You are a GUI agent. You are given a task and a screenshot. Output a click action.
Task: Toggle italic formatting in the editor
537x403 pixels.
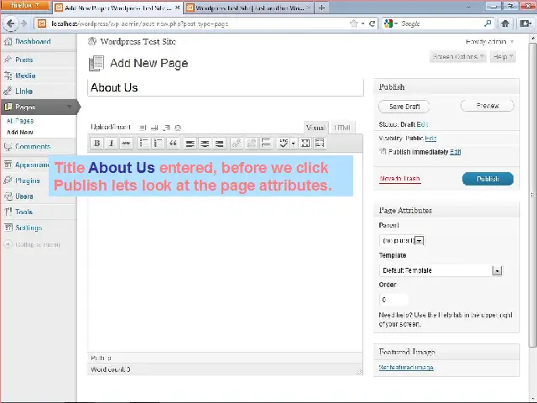[x=112, y=144]
